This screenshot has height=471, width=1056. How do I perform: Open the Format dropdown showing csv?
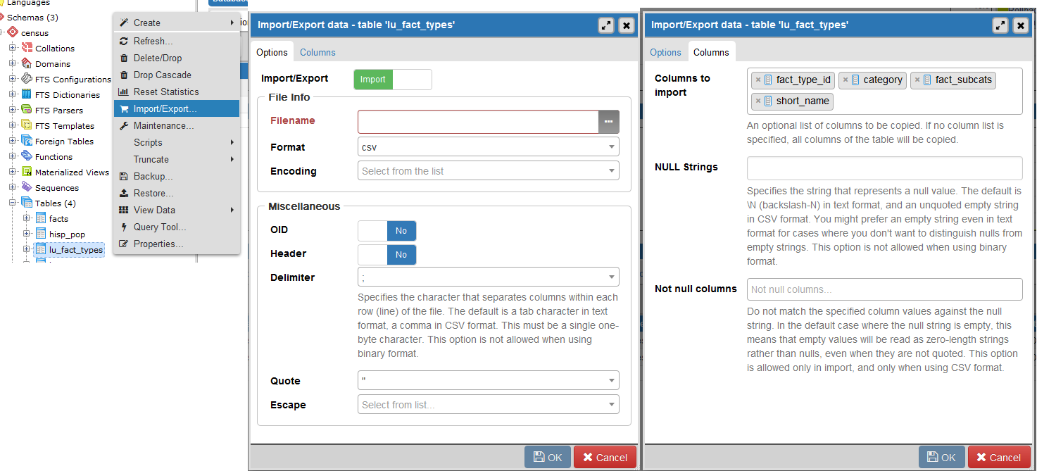click(x=489, y=147)
